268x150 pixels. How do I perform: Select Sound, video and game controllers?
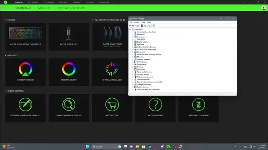[x=150, y=82]
